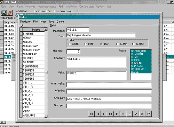
Task: Select NZMAXFLAP in the rules list
Action: [33, 46]
